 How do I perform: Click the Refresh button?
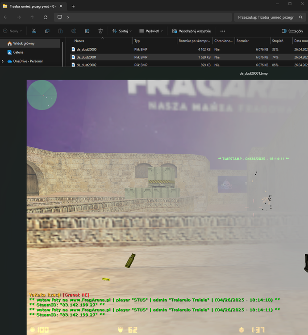click(x=46, y=17)
